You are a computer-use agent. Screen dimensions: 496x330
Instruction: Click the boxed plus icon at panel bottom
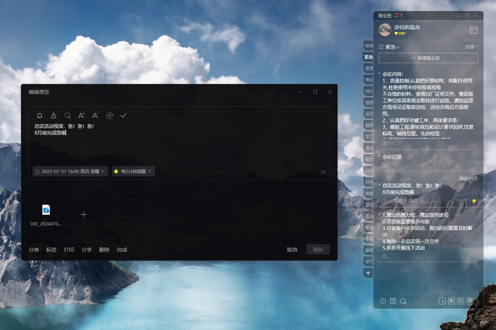(442, 301)
